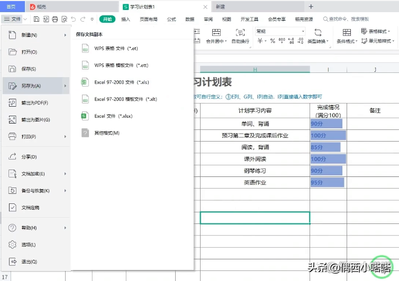
Task: Open the 视图 ribbon tab
Action: 226,19
